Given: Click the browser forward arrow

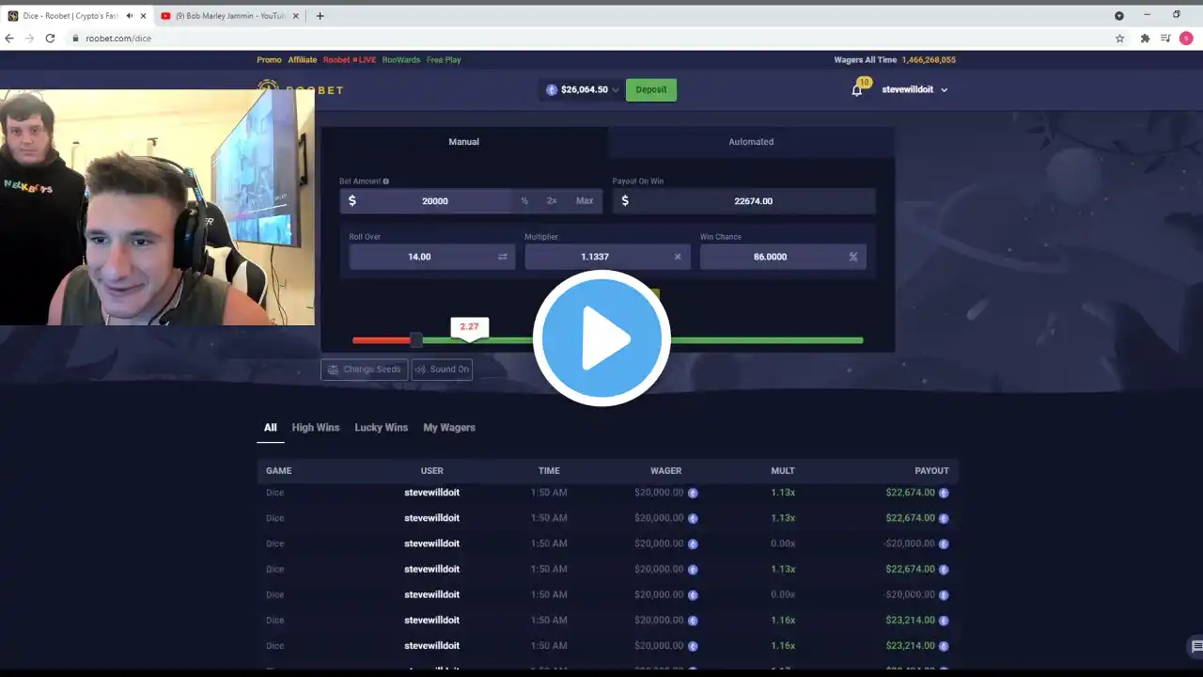Looking at the screenshot, I should click(29, 39).
